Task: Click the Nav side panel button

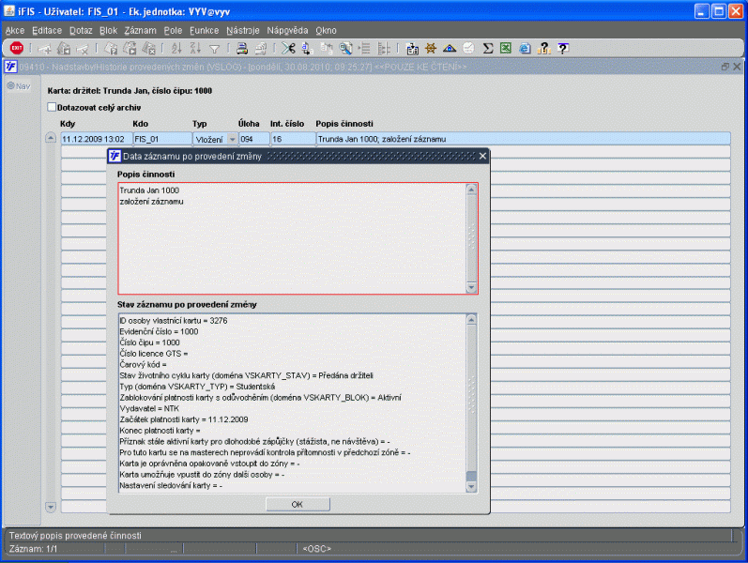Action: (19, 86)
